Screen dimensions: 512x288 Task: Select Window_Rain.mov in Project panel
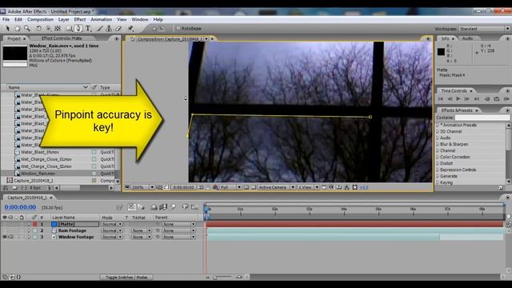[38, 174]
